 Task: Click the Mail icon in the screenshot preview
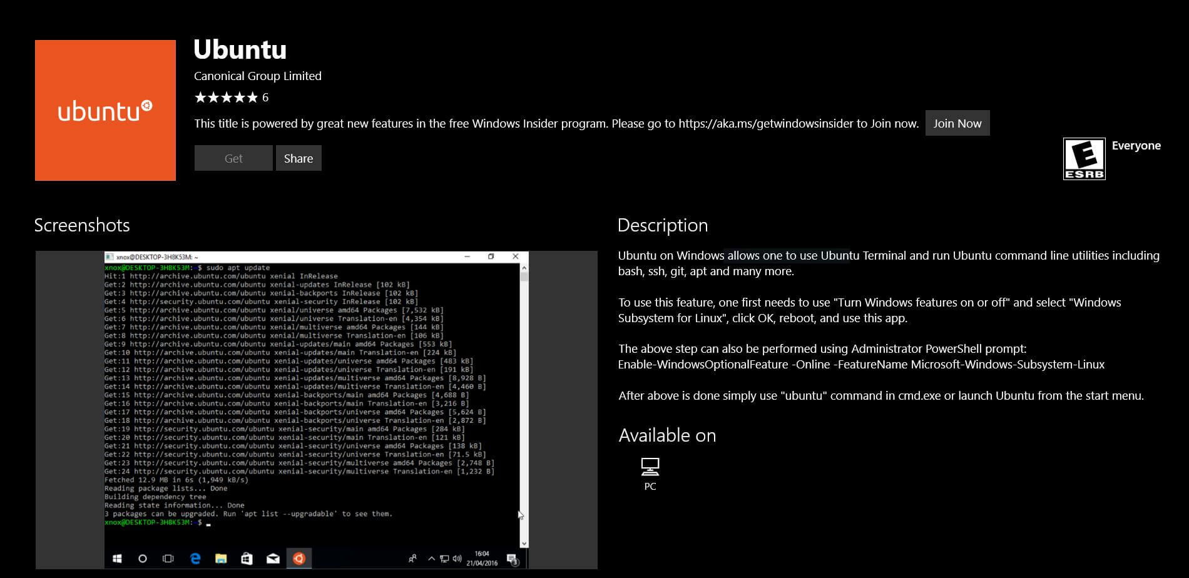coord(273,559)
